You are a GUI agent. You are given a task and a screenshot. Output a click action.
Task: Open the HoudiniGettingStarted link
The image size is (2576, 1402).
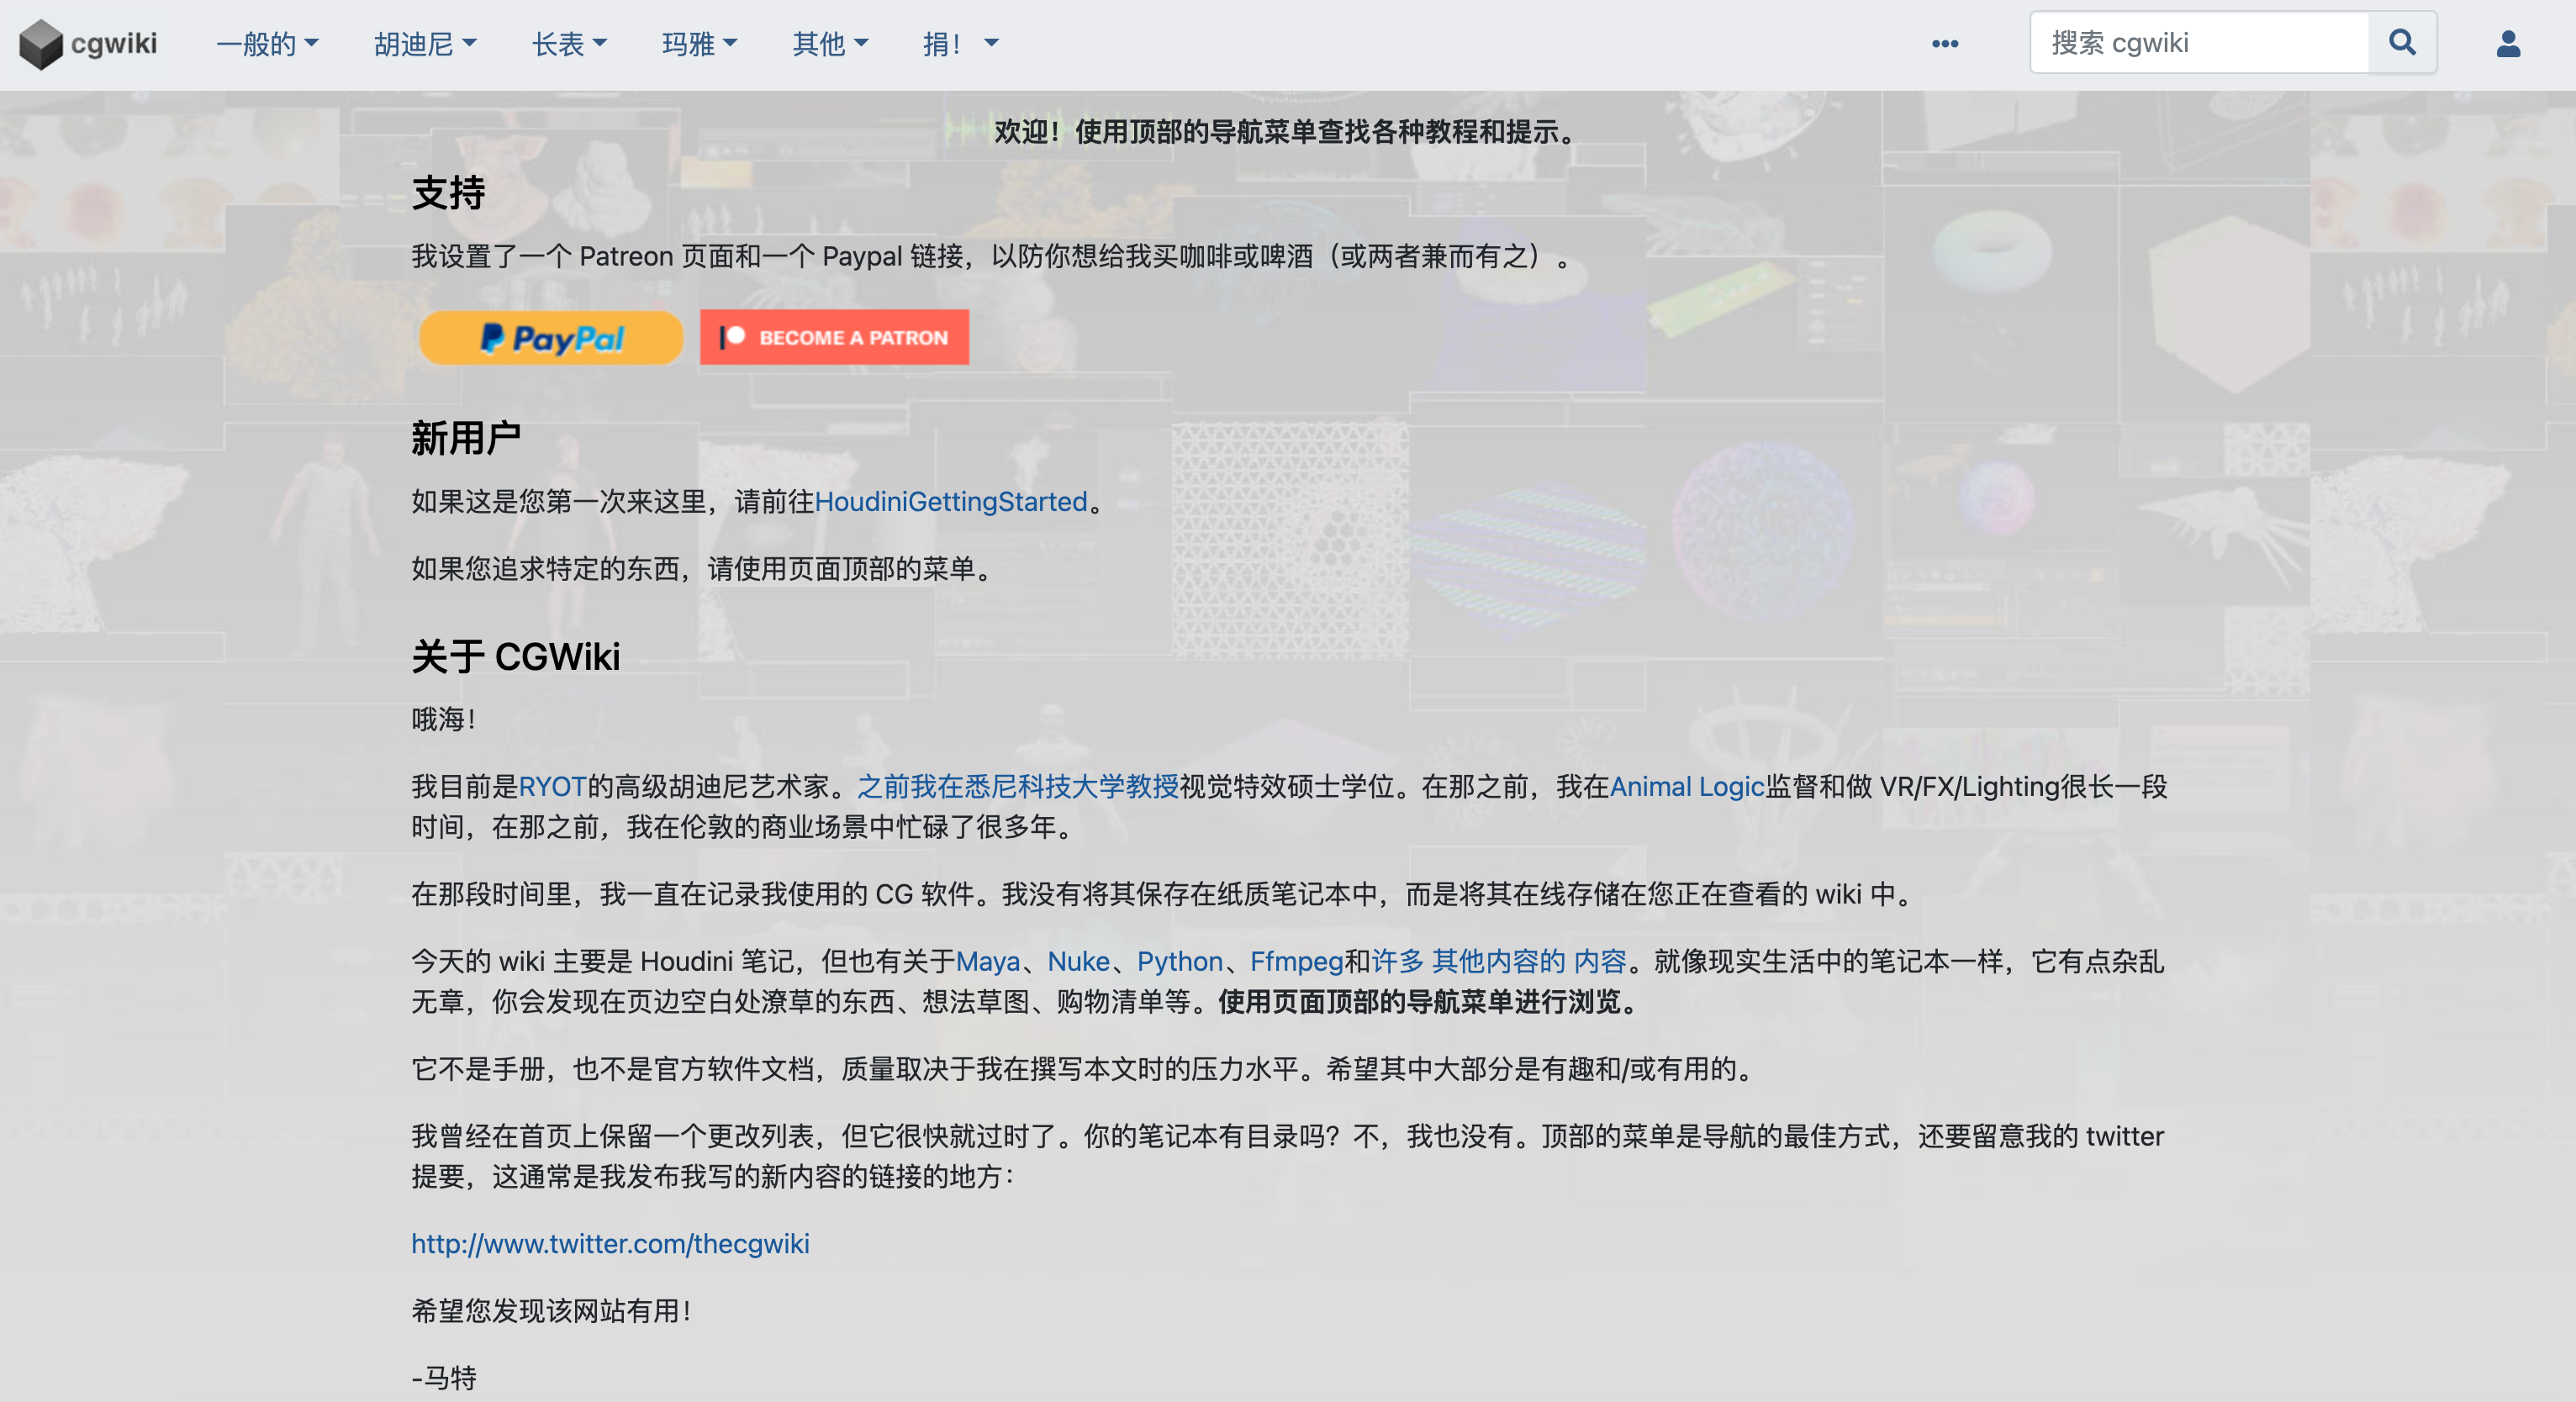click(x=951, y=501)
